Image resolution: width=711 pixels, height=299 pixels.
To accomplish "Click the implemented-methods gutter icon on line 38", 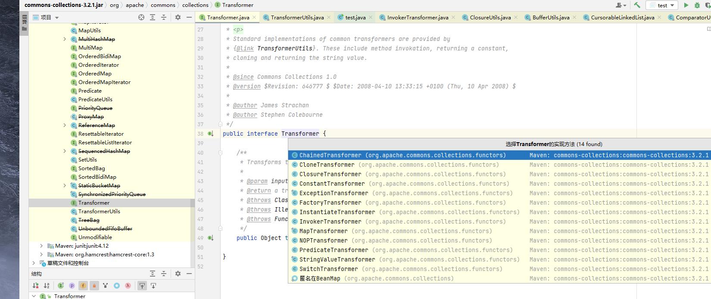I will pyautogui.click(x=211, y=134).
